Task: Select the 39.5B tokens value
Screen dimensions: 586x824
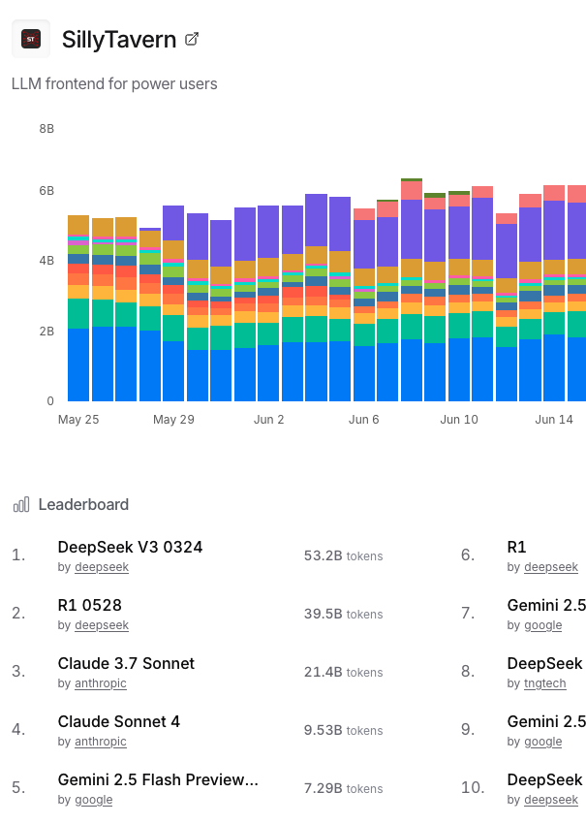Action: point(344,615)
